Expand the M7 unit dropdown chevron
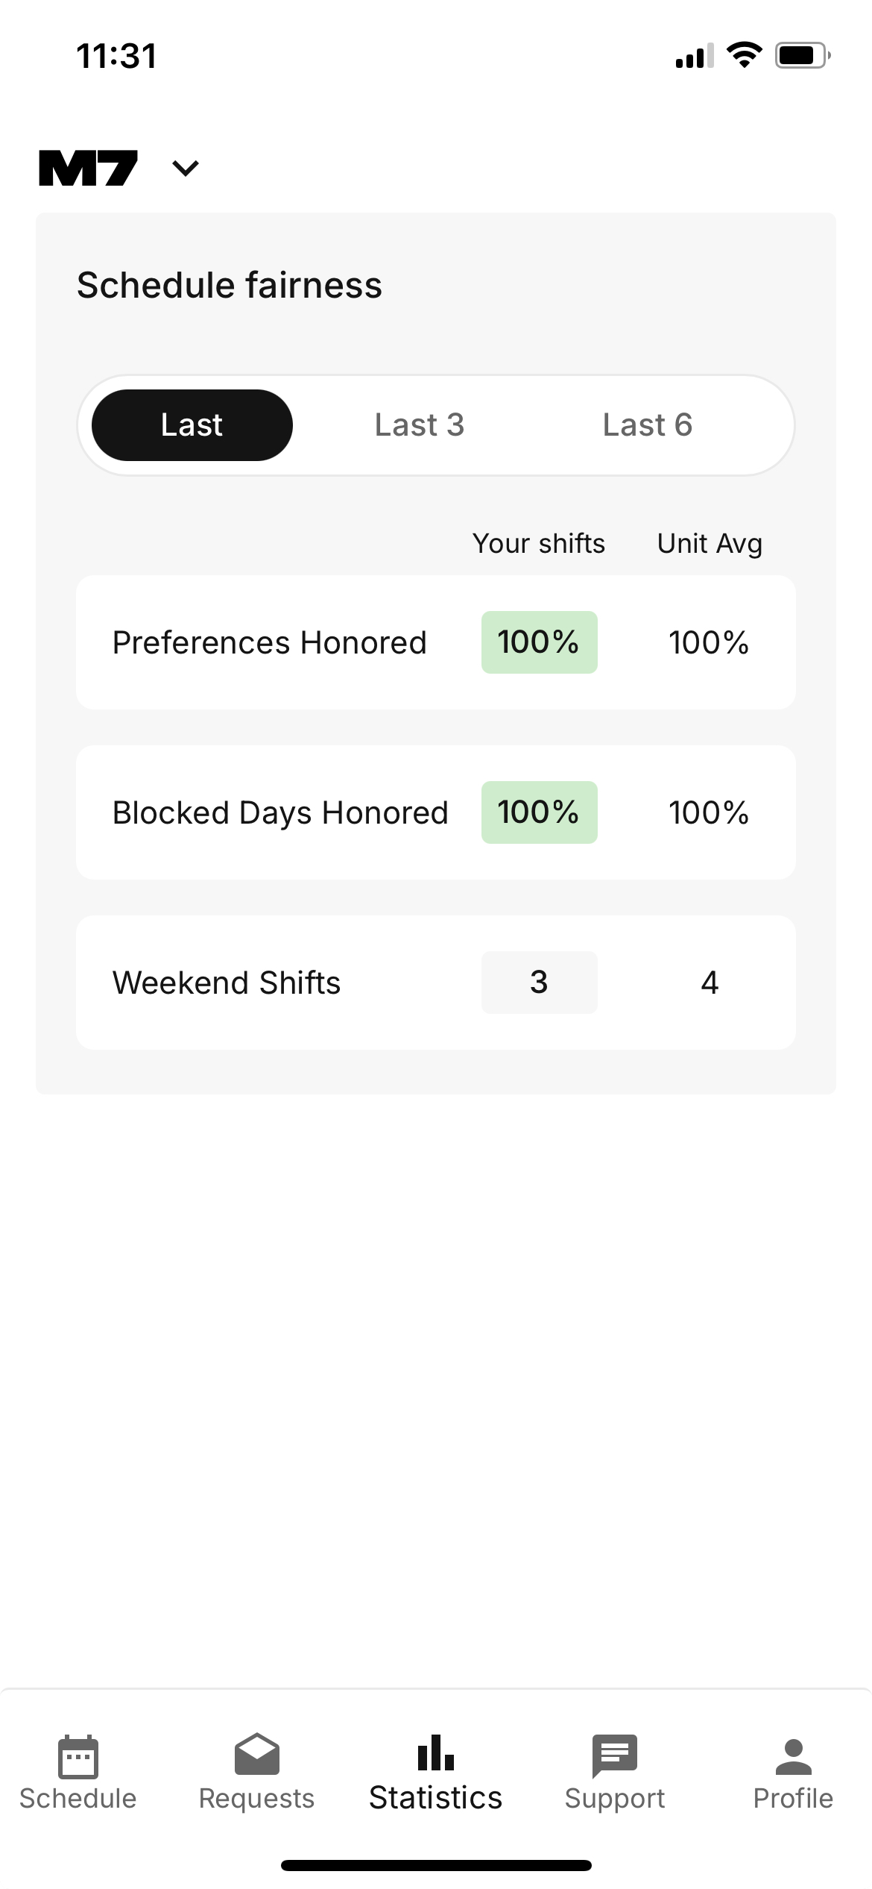The image size is (872, 1889). (186, 169)
